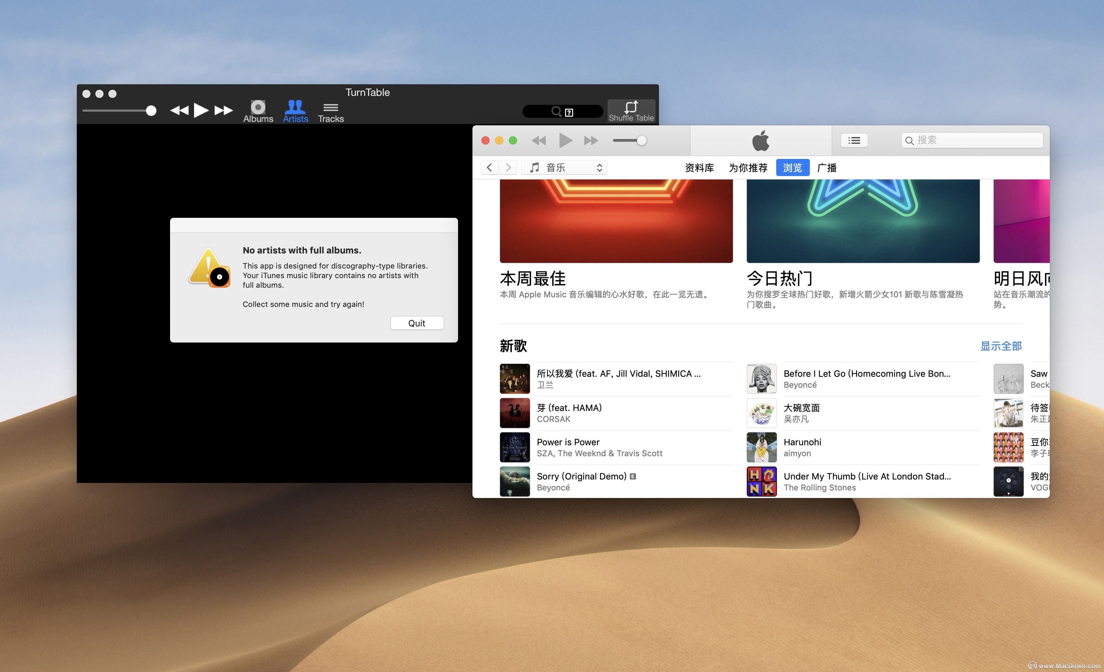The width and height of the screenshot is (1104, 672).
Task: Go forward with the iTunes right chevron
Action: click(508, 167)
